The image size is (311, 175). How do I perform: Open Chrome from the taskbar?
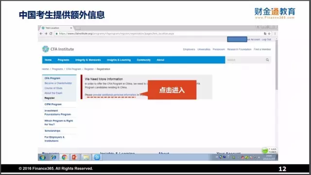[64, 158]
